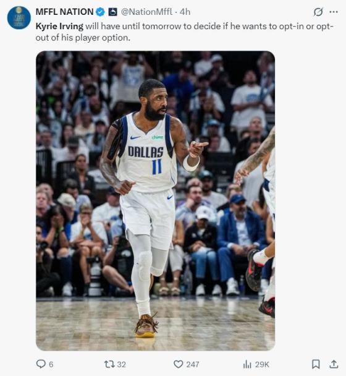Open the MFFL NATION profile avatar
This screenshot has height=376, width=346.
pos(19,18)
